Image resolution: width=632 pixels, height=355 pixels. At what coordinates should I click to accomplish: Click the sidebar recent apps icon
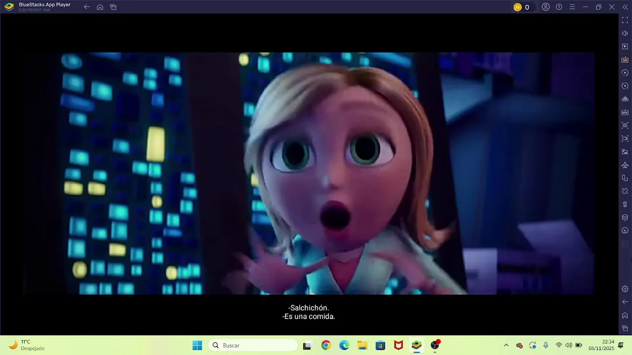click(625, 328)
